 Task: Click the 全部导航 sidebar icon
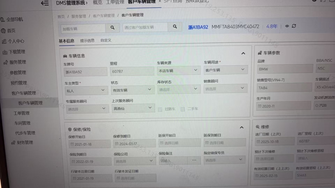click(3, 20)
